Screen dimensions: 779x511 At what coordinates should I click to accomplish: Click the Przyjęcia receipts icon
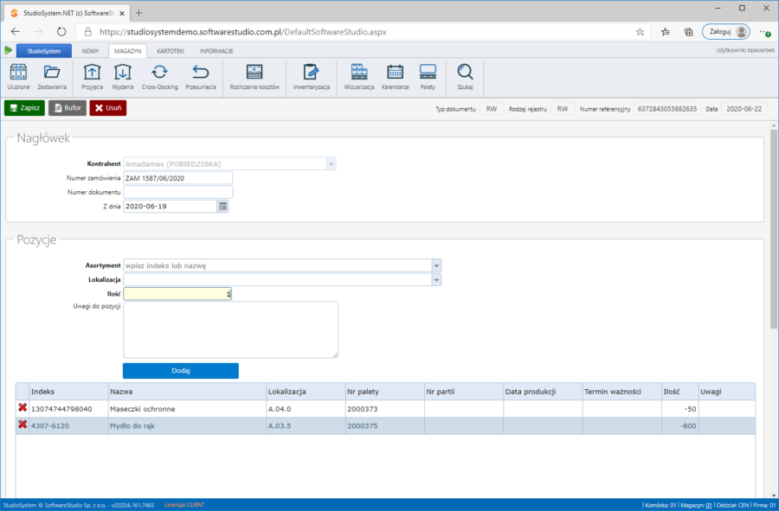(x=92, y=76)
